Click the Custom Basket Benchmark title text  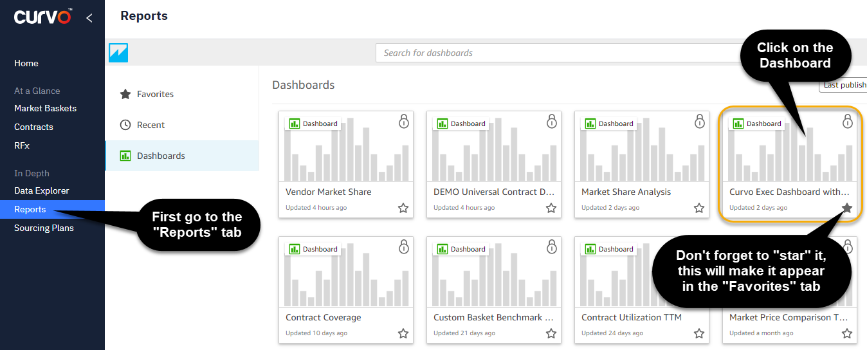(493, 317)
